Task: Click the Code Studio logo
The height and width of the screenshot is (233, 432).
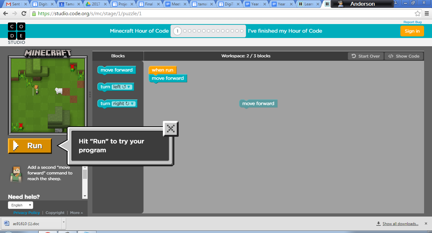Action: (x=16, y=33)
